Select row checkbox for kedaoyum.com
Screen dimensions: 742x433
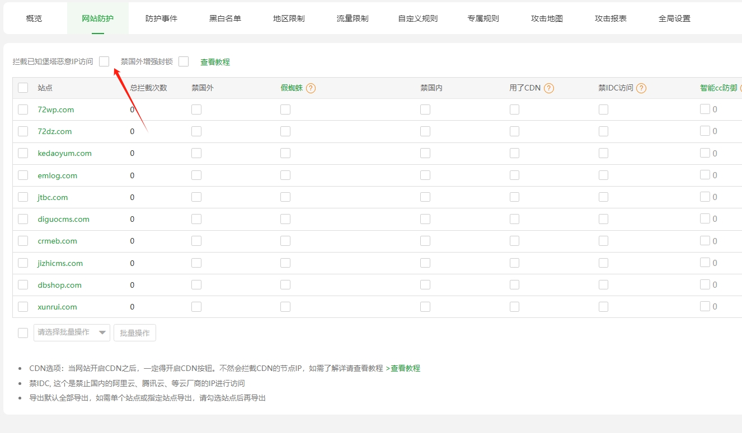(x=23, y=153)
